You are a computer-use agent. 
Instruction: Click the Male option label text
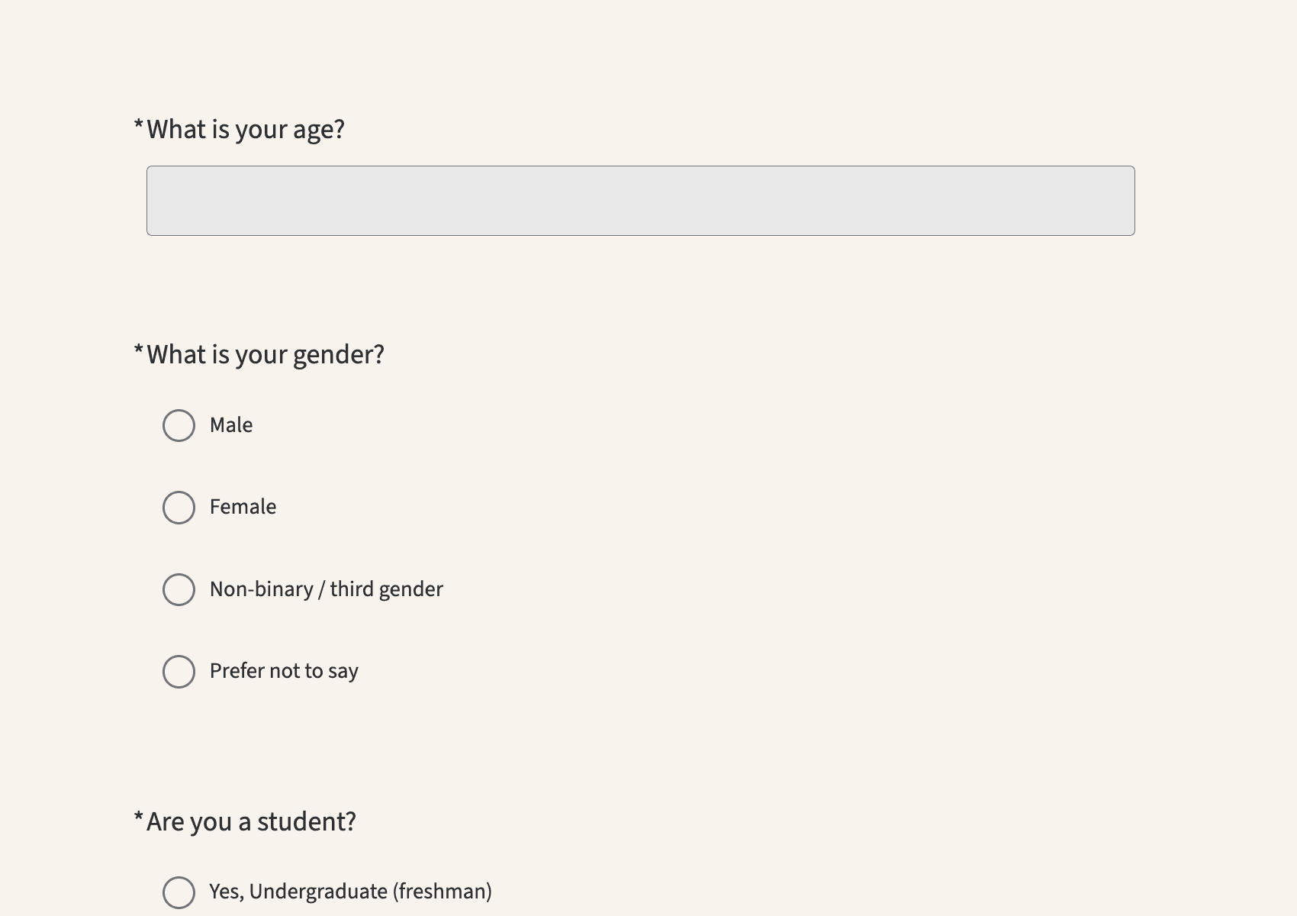pos(230,425)
